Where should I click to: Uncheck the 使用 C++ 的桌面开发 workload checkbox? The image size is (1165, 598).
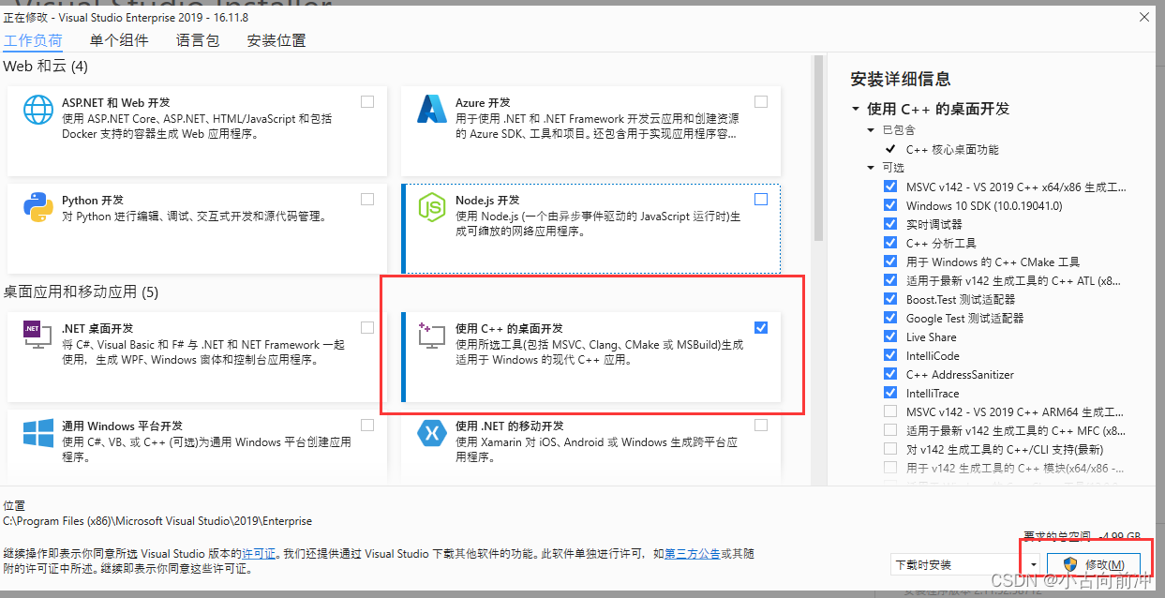point(761,327)
